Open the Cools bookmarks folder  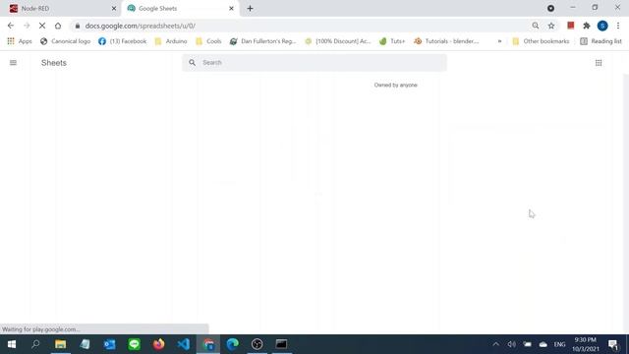[x=208, y=41]
